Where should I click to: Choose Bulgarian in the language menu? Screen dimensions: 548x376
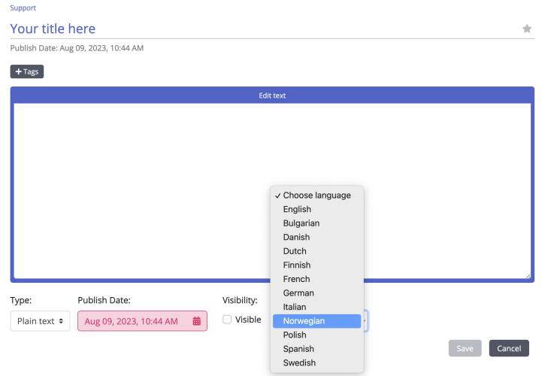click(x=301, y=223)
